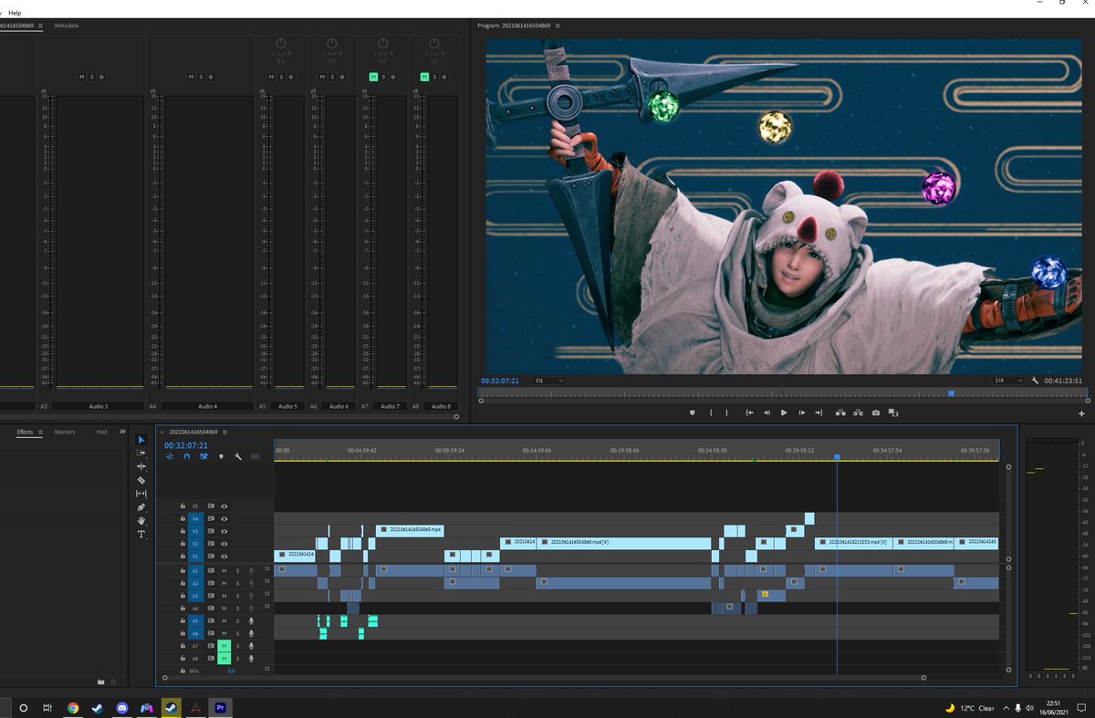Open timeline sequence panel menu
This screenshot has width=1095, height=718.
pyautogui.click(x=224, y=432)
